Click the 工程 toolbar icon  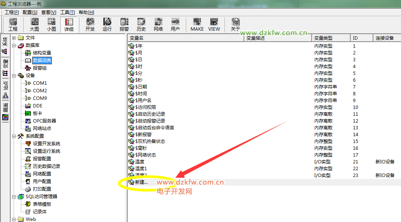(x=13, y=25)
